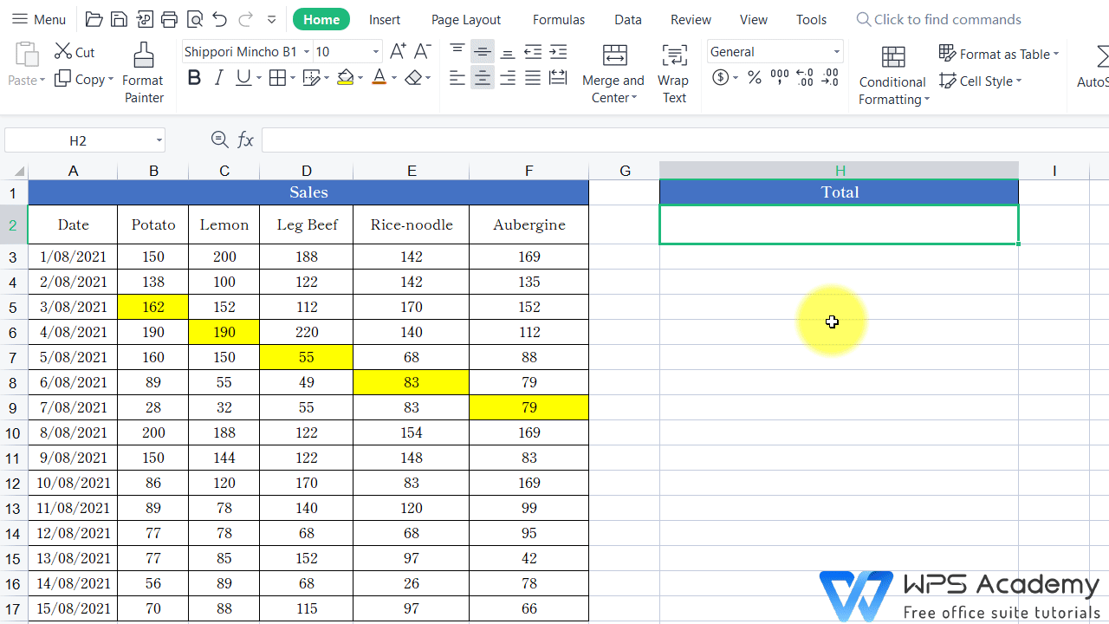1109x624 pixels.
Task: Apply the yellow fill color bucket
Action: coord(345,79)
